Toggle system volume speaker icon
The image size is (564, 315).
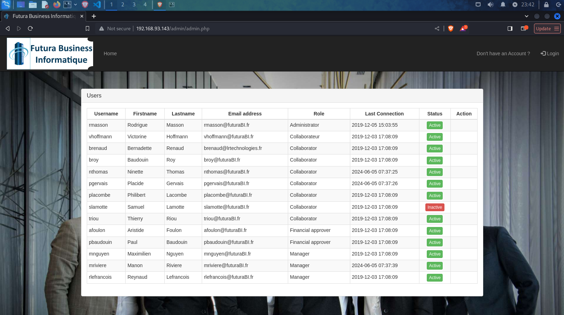tap(490, 5)
